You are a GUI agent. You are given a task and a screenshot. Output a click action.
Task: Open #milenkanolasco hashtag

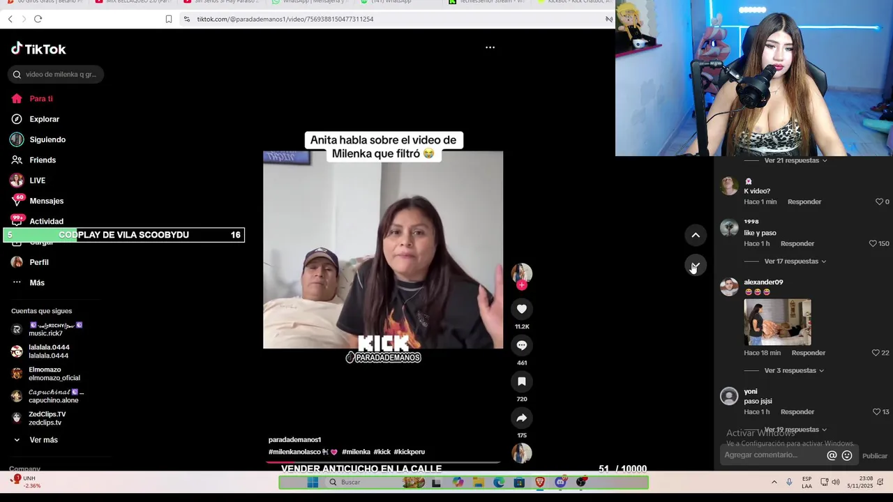pos(294,452)
